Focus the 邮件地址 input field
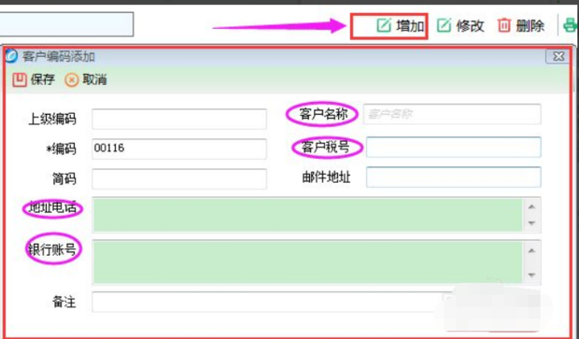 [454, 177]
